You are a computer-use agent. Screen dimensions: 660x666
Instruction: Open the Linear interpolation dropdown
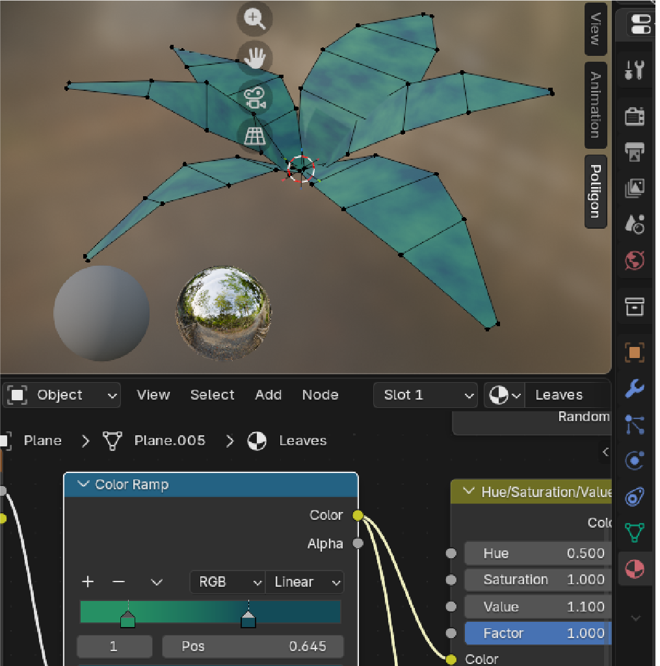tap(304, 582)
